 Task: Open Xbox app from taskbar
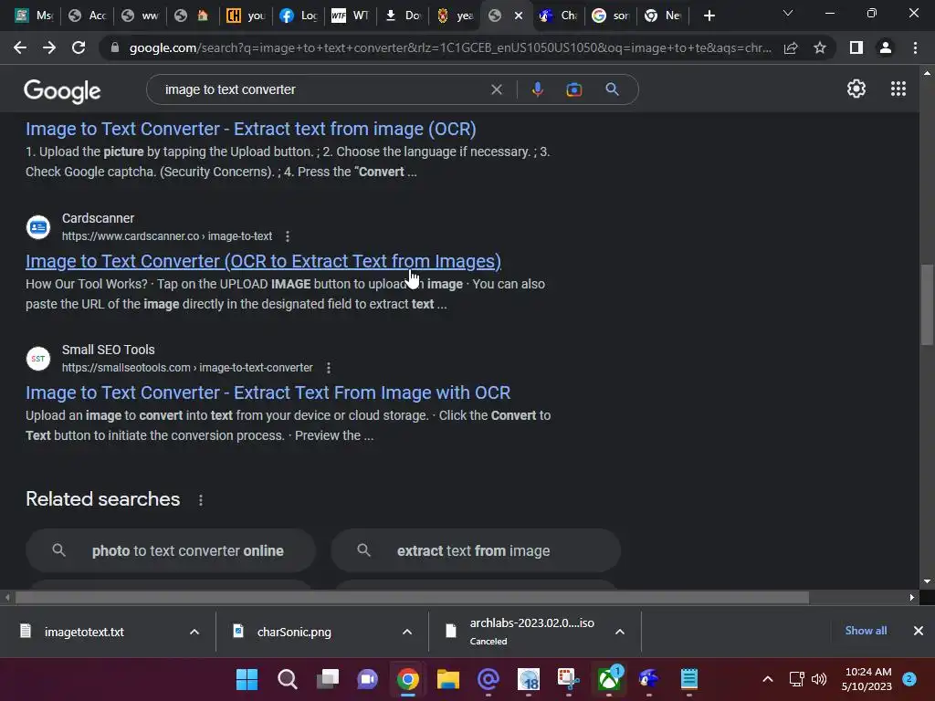point(609,678)
